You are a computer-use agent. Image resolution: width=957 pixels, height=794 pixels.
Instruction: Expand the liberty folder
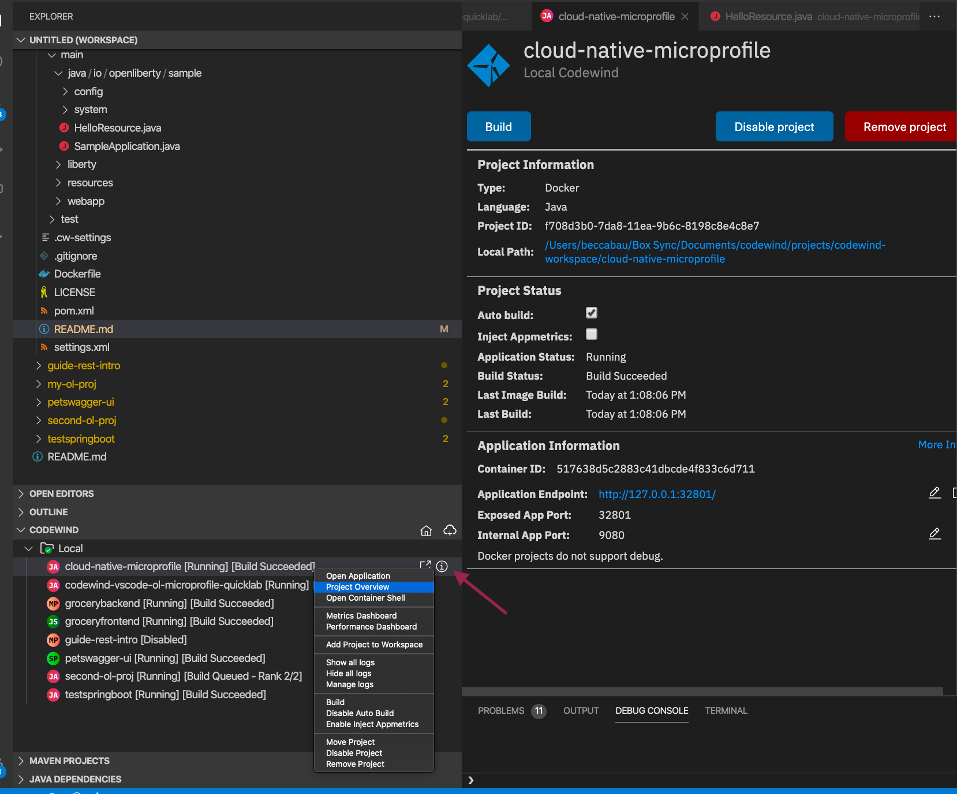(58, 164)
